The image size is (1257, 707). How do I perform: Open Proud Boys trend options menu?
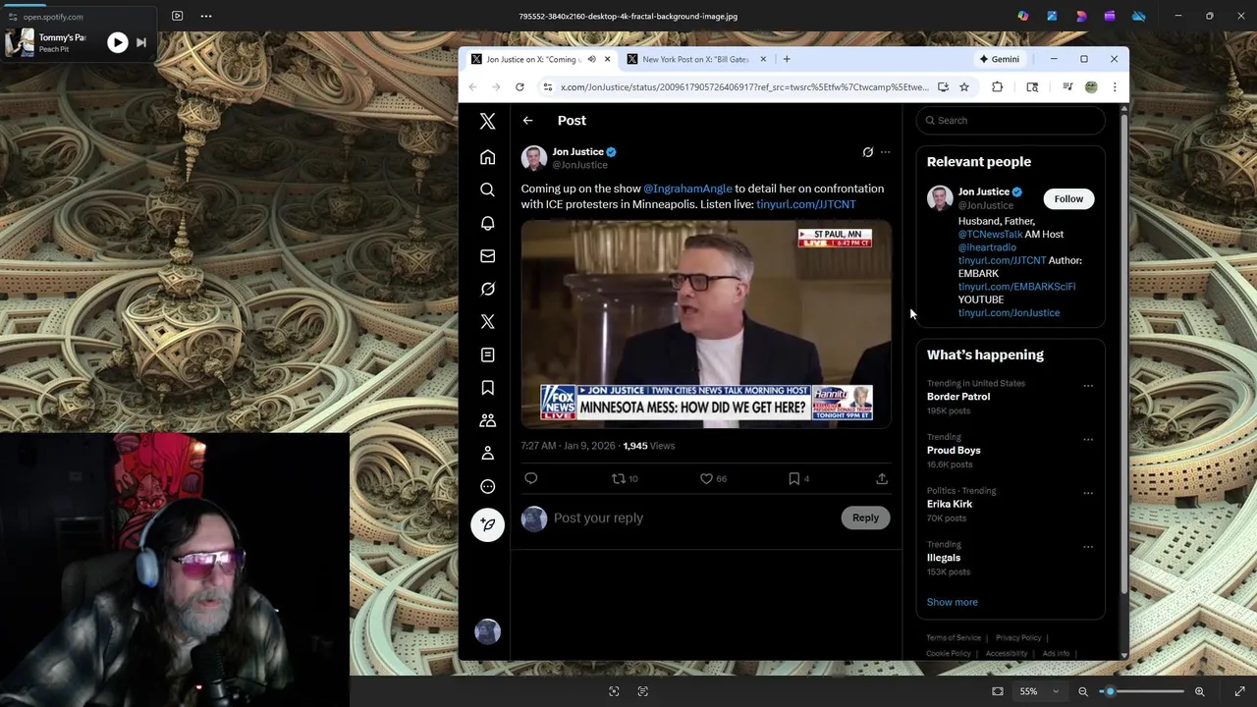1088,439
